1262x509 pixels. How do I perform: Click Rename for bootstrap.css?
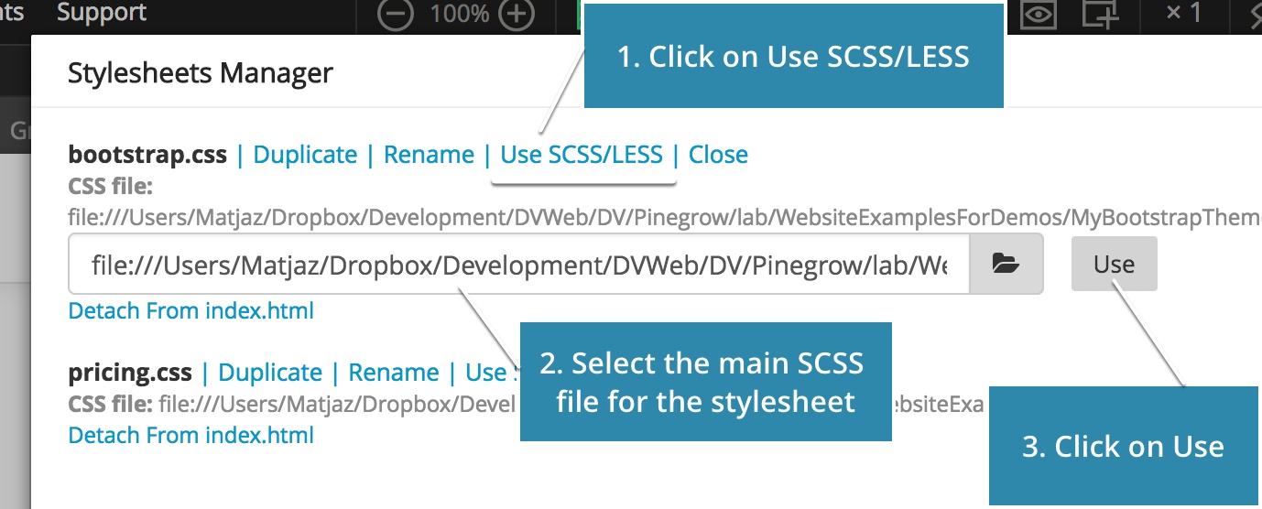click(429, 155)
